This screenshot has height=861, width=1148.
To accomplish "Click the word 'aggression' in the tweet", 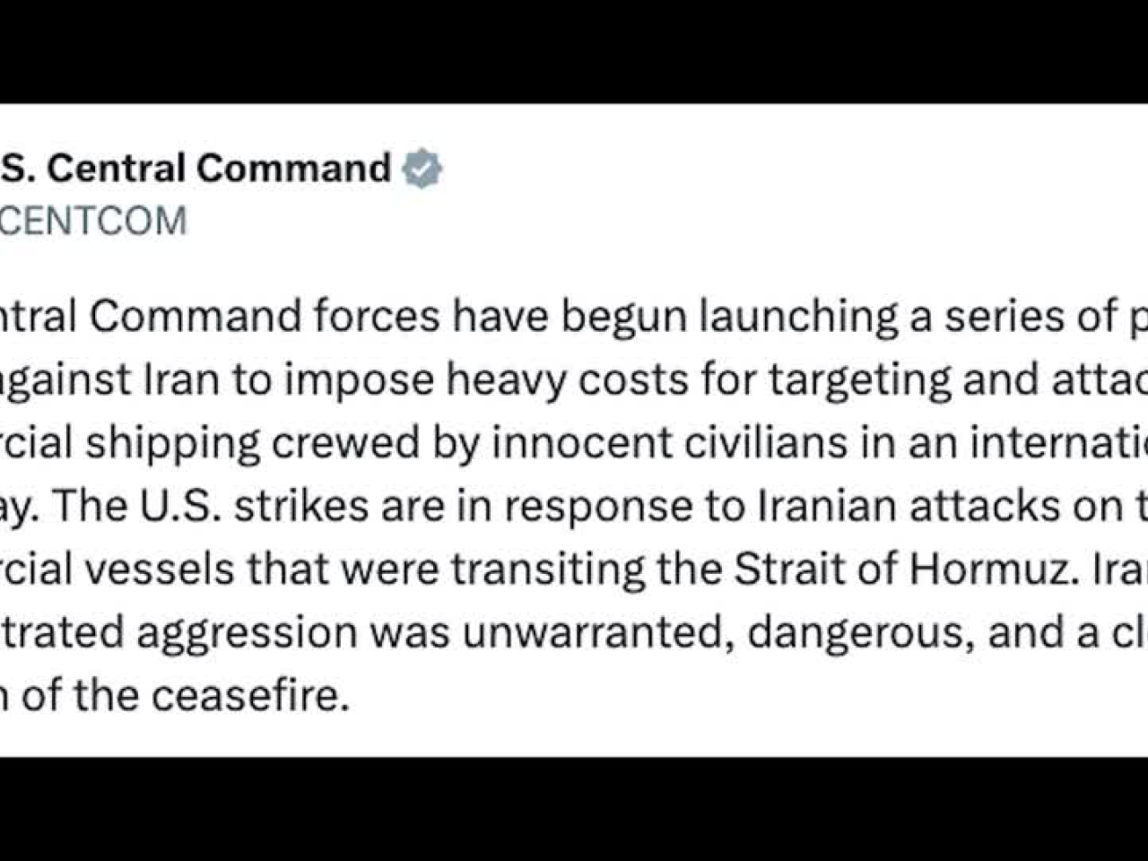I will tap(248, 632).
